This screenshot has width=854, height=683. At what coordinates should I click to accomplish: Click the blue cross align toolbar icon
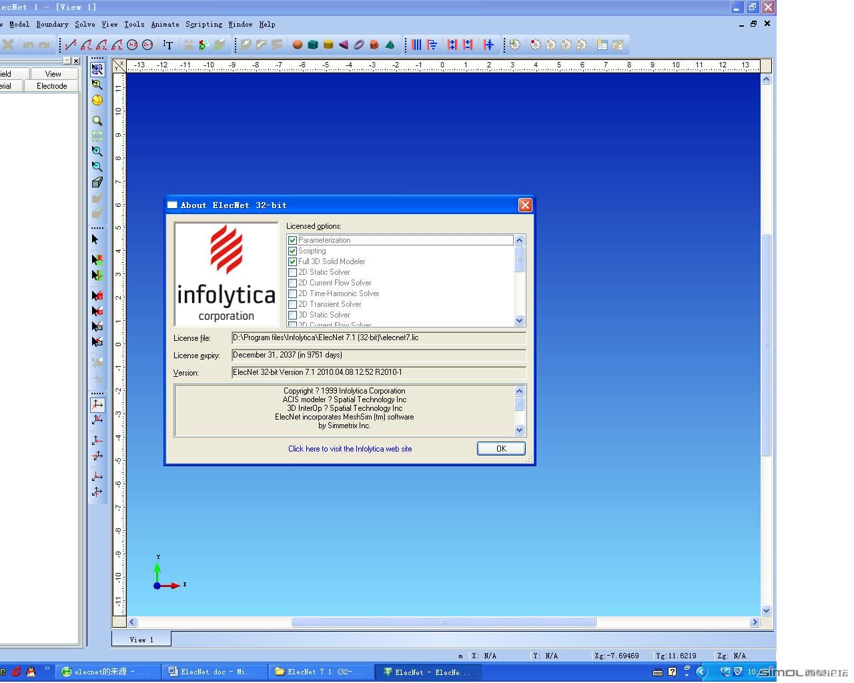(x=489, y=45)
